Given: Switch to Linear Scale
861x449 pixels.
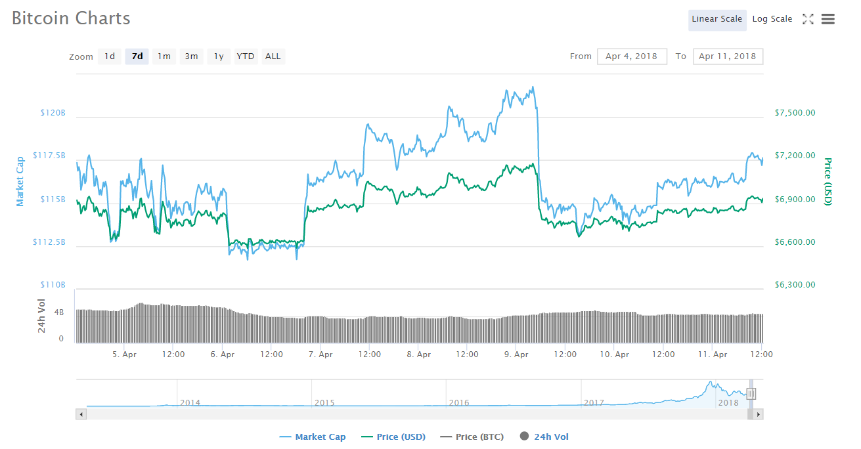Looking at the screenshot, I should coord(717,19).
